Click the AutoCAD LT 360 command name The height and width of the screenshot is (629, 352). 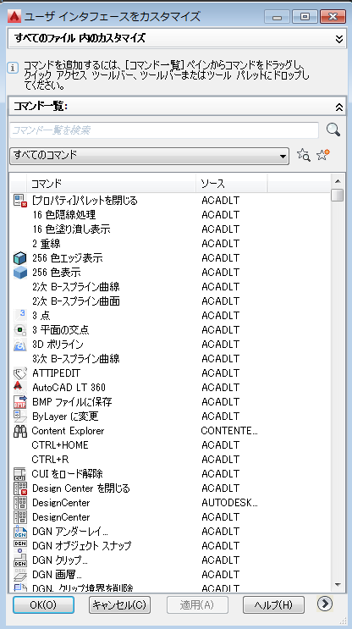[x=69, y=388]
